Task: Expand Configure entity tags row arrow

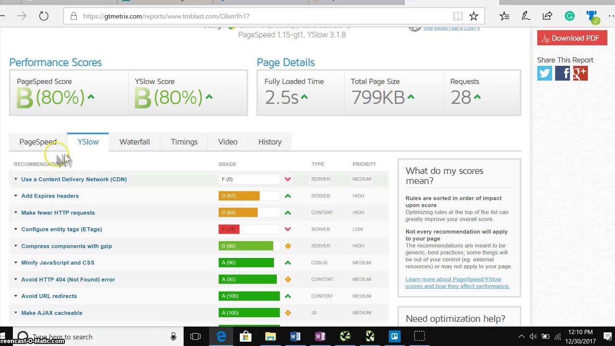Action: (x=16, y=229)
